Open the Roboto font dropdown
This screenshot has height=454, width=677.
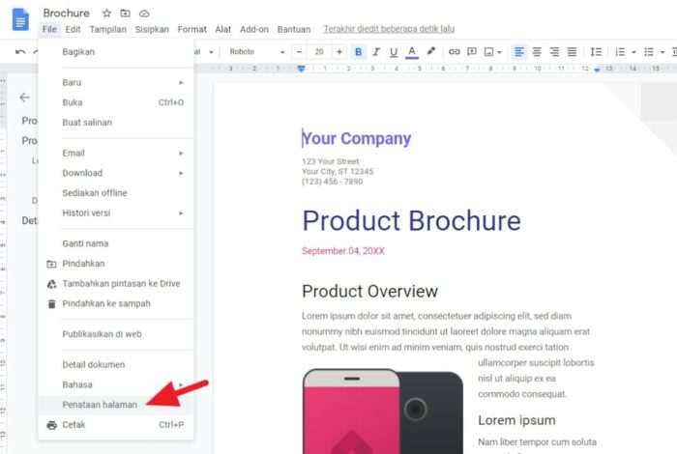(x=257, y=52)
